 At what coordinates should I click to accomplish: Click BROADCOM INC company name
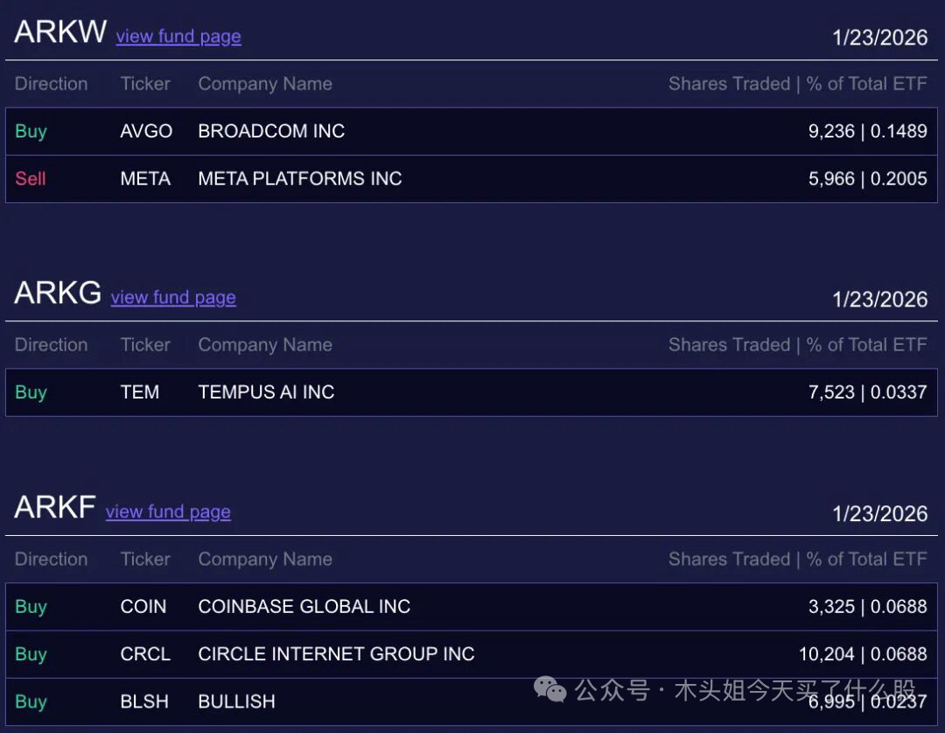pyautogui.click(x=271, y=131)
